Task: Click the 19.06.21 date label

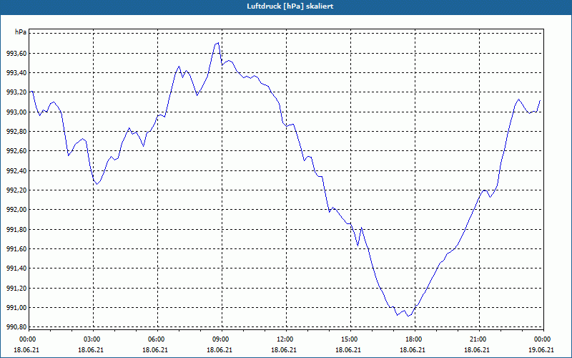Action: pyautogui.click(x=541, y=350)
